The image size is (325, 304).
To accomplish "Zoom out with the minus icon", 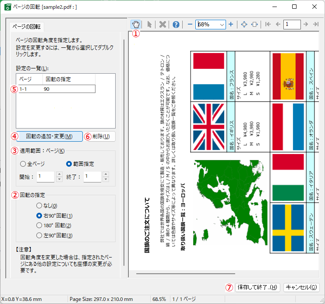I will point(190,25).
